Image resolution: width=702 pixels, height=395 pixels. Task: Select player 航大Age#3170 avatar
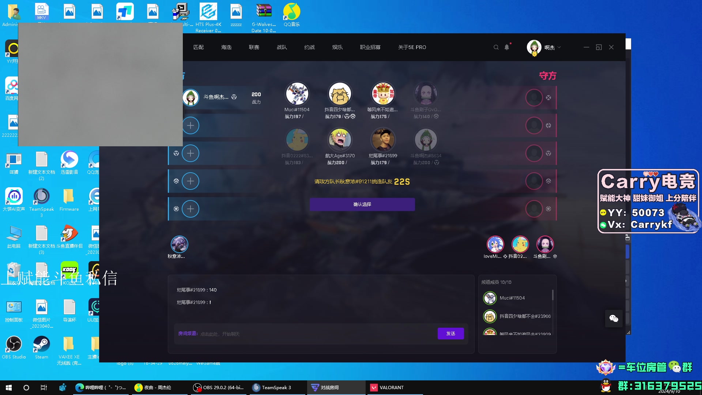[x=340, y=140]
